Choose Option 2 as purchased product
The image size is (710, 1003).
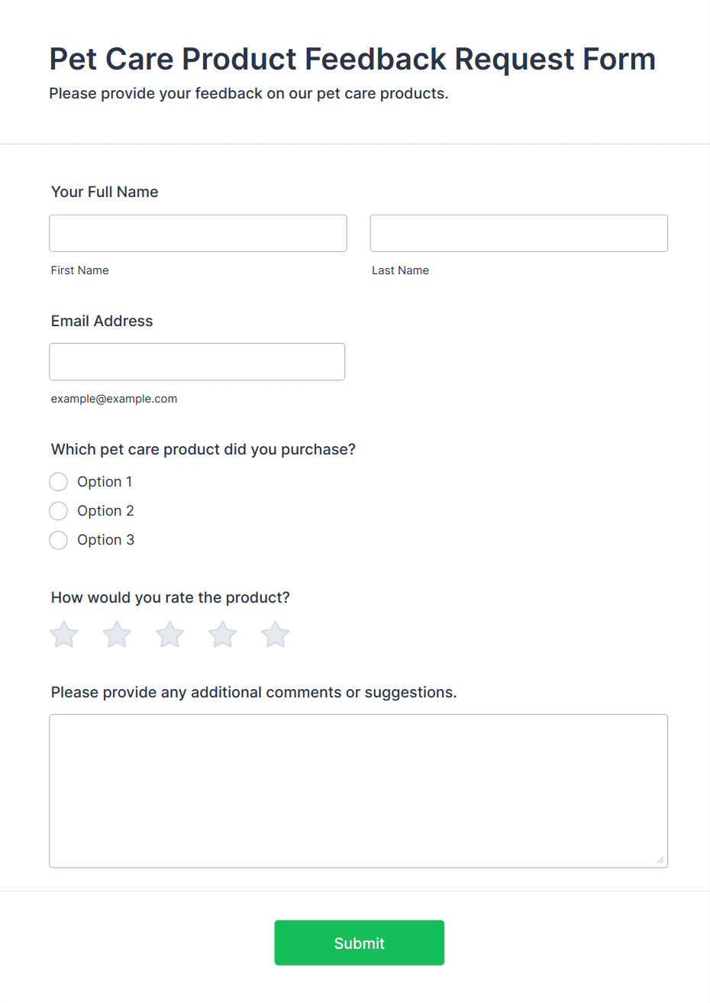click(x=59, y=511)
